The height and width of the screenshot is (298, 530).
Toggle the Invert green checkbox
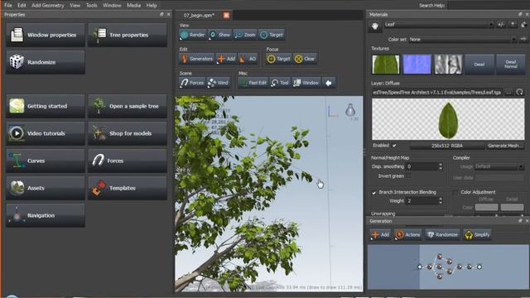point(409,175)
